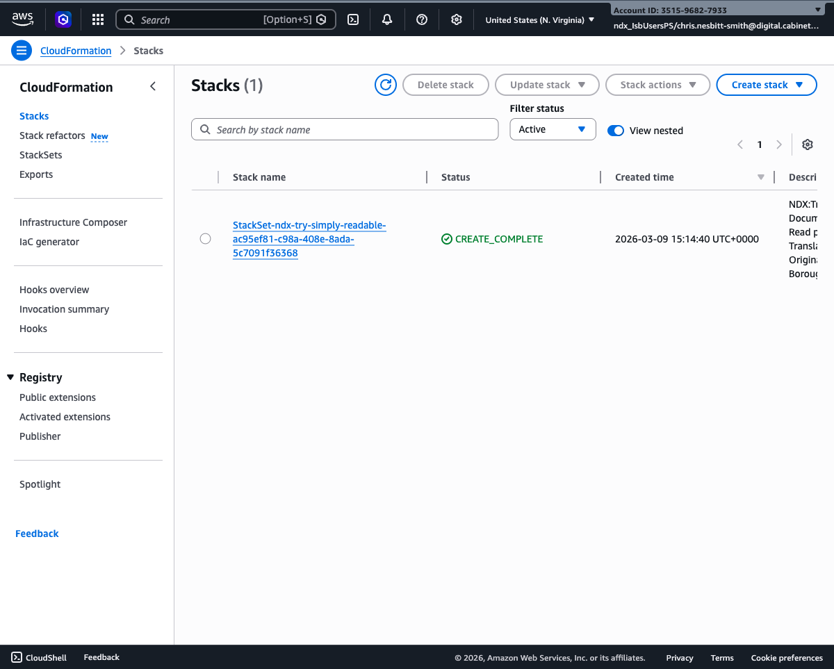Select the stack's radio button

205,238
